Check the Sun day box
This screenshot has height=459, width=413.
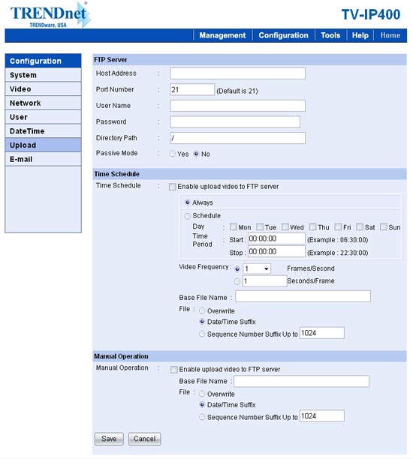point(383,226)
